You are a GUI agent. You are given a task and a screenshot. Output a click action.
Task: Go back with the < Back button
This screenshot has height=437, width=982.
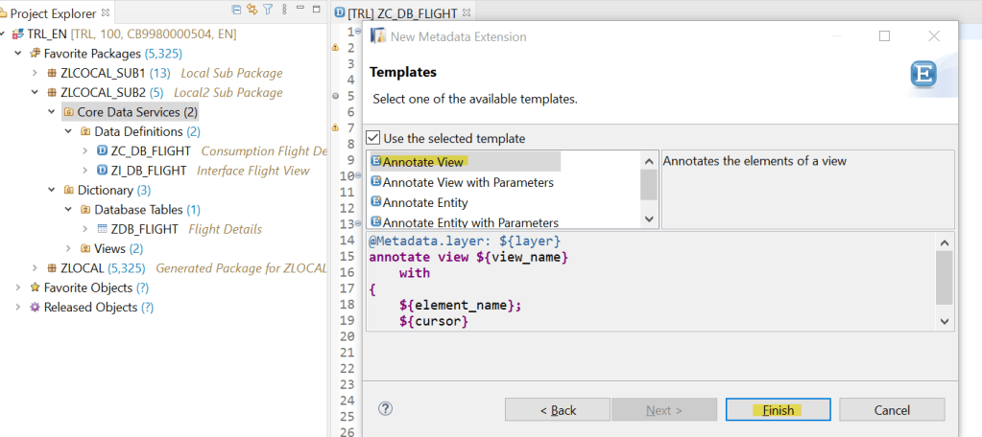558,410
